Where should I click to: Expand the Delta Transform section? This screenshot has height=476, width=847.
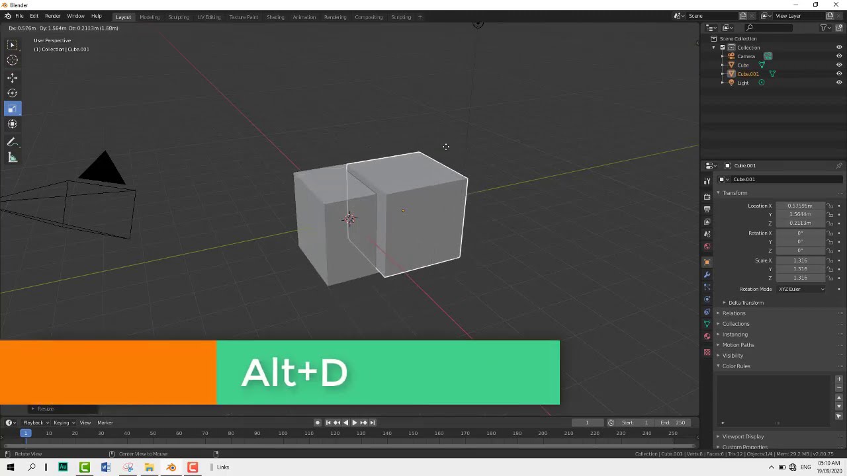[x=746, y=303]
